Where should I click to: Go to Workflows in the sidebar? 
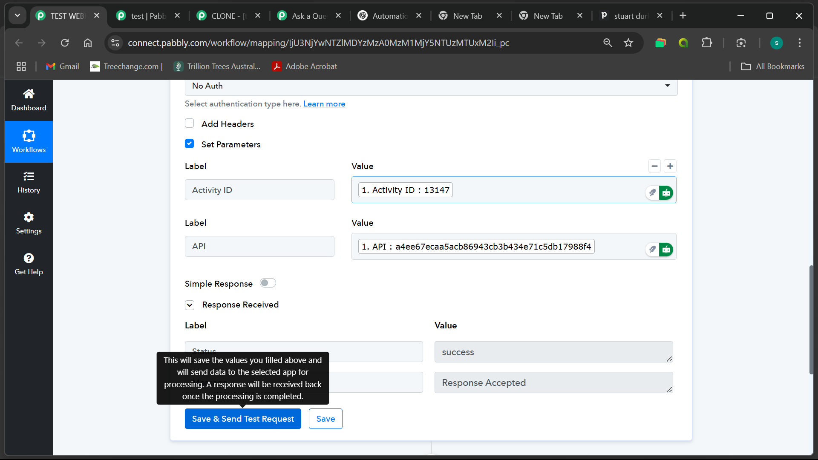pos(29,142)
